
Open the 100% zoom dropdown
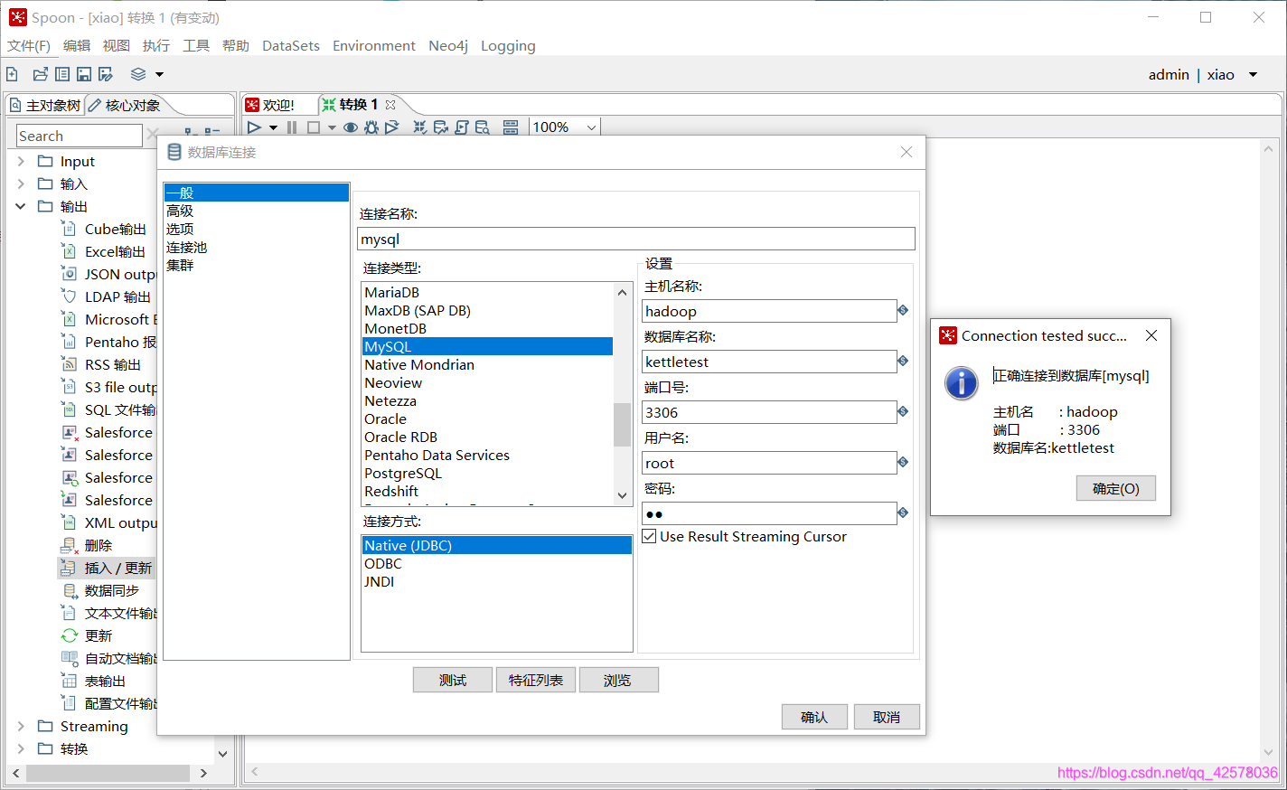coord(591,127)
